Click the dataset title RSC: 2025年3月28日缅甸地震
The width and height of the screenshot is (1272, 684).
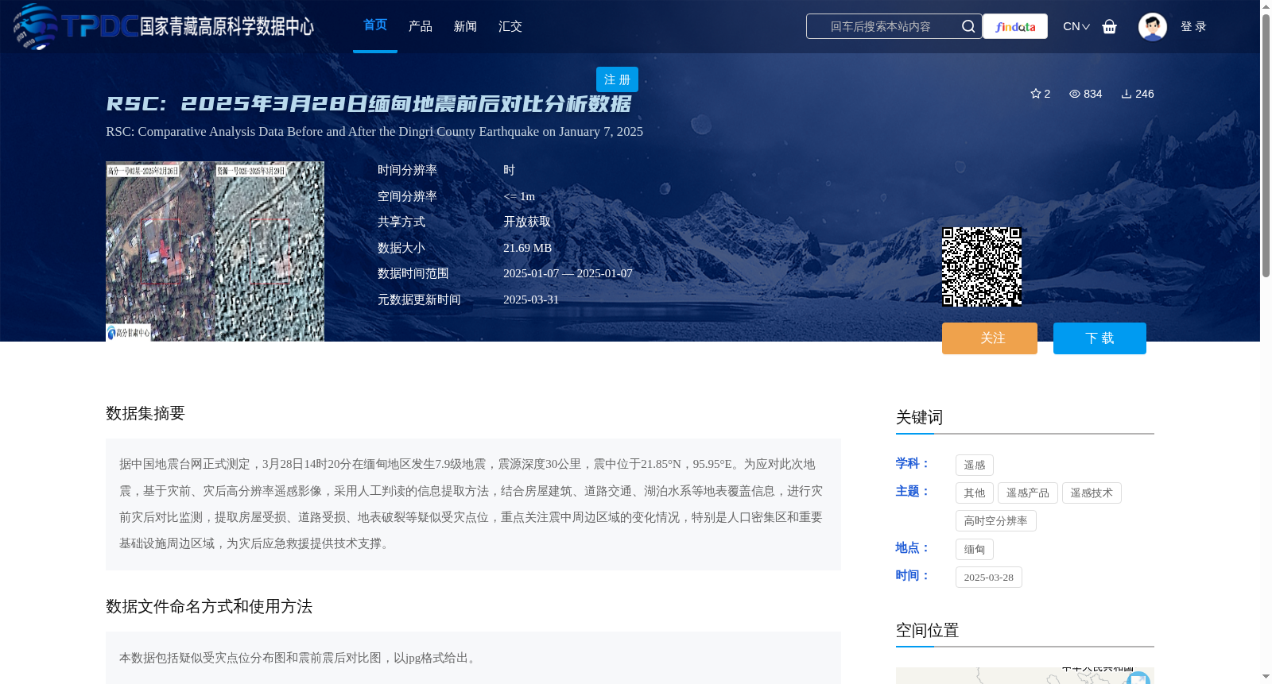[369, 104]
